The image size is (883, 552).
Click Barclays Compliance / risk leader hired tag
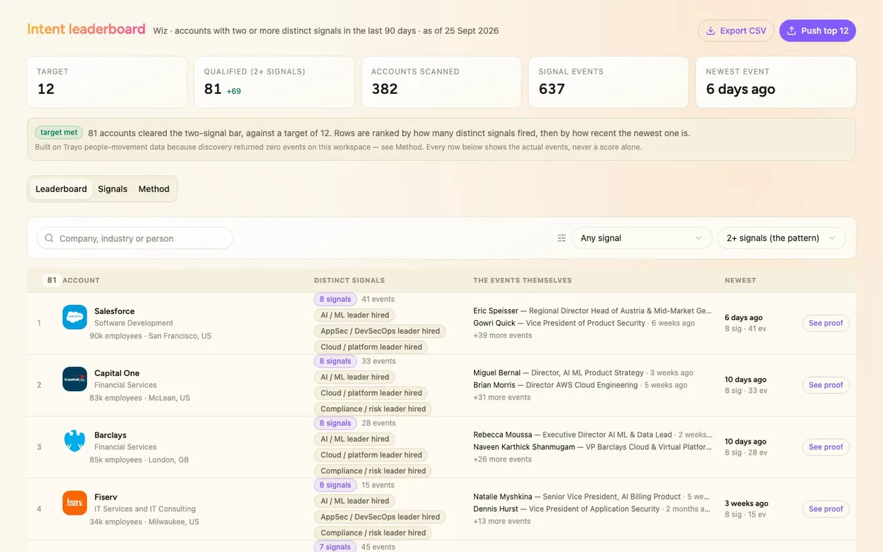tap(373, 471)
